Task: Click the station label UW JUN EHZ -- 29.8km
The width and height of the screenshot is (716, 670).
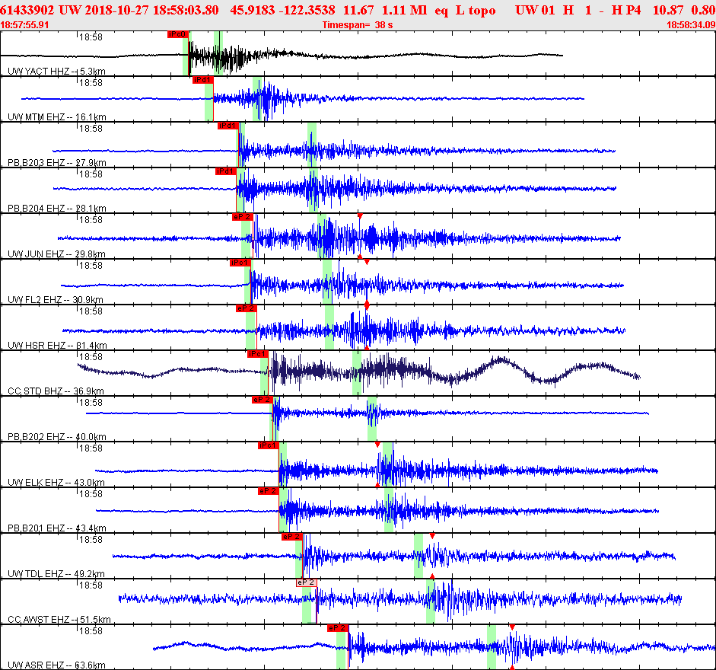Action: click(x=56, y=254)
